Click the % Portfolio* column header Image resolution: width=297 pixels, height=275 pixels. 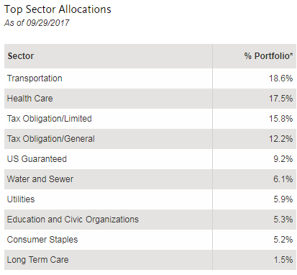268,56
